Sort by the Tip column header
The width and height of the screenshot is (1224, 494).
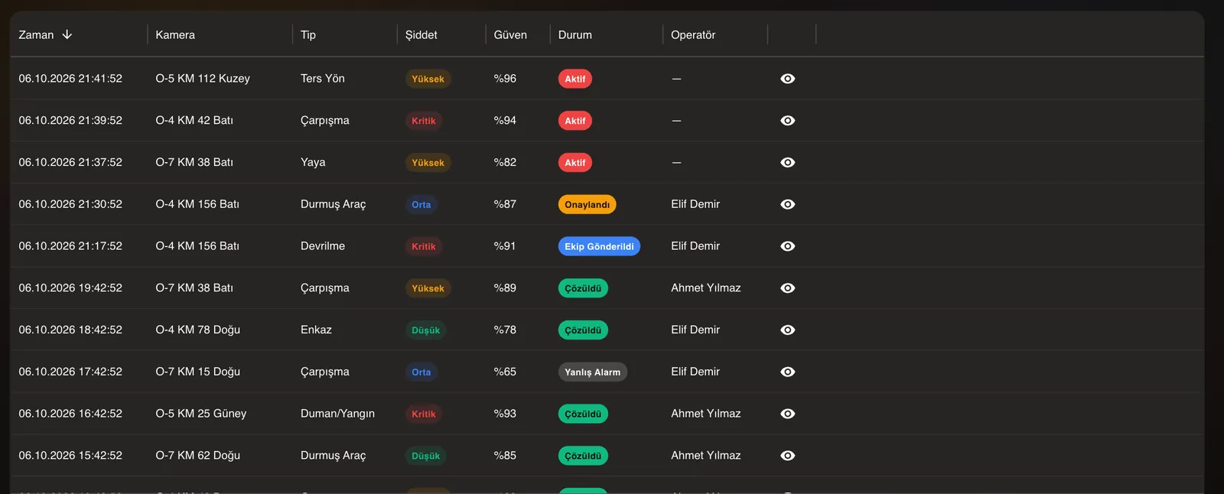pyautogui.click(x=308, y=35)
